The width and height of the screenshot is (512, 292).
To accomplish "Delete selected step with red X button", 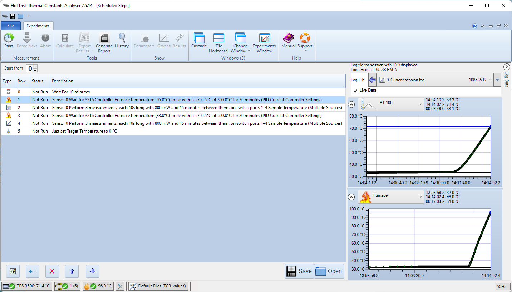I will pyautogui.click(x=52, y=271).
